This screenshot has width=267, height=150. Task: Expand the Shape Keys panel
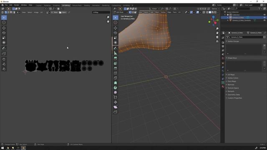232,58
